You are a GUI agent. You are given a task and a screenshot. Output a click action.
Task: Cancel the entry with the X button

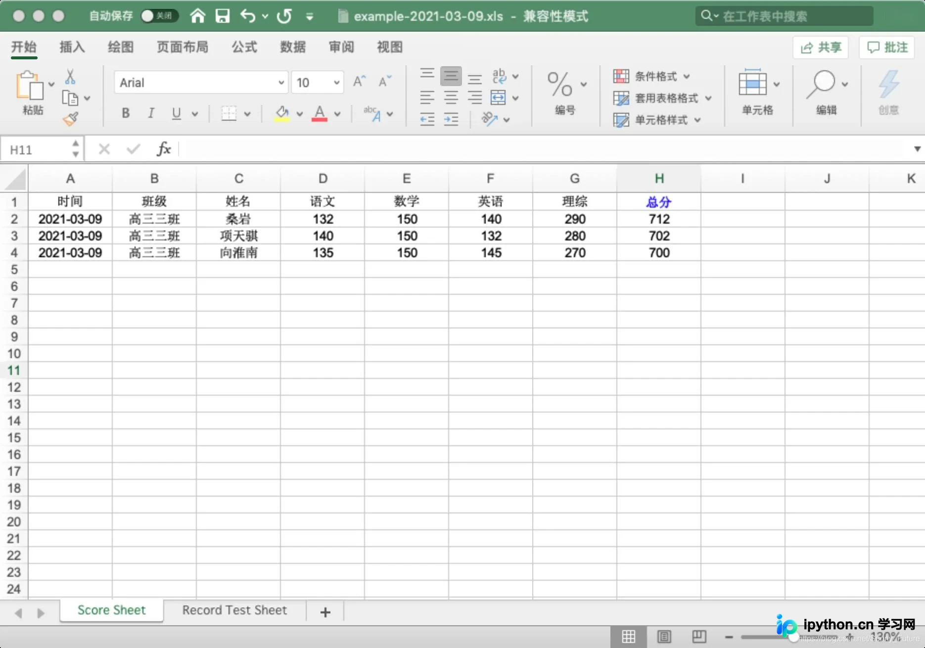(x=104, y=149)
